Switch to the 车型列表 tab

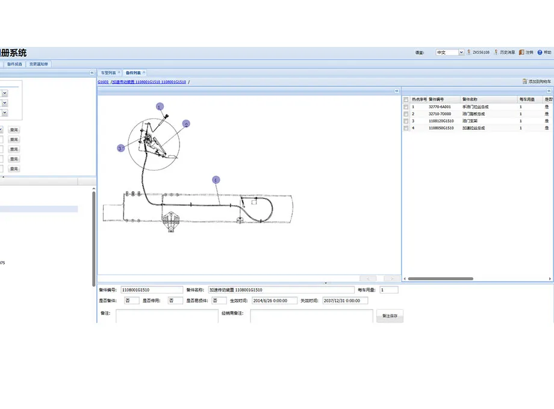point(109,72)
